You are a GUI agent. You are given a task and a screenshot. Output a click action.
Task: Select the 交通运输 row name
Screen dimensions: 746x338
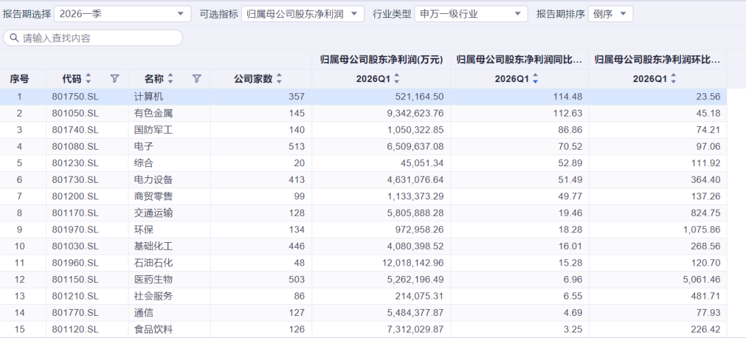153,213
